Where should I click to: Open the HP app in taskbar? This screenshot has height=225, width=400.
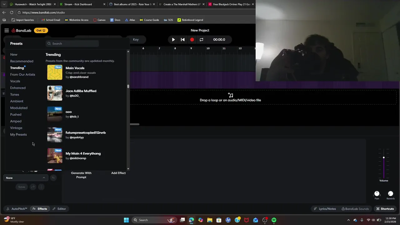click(228, 220)
